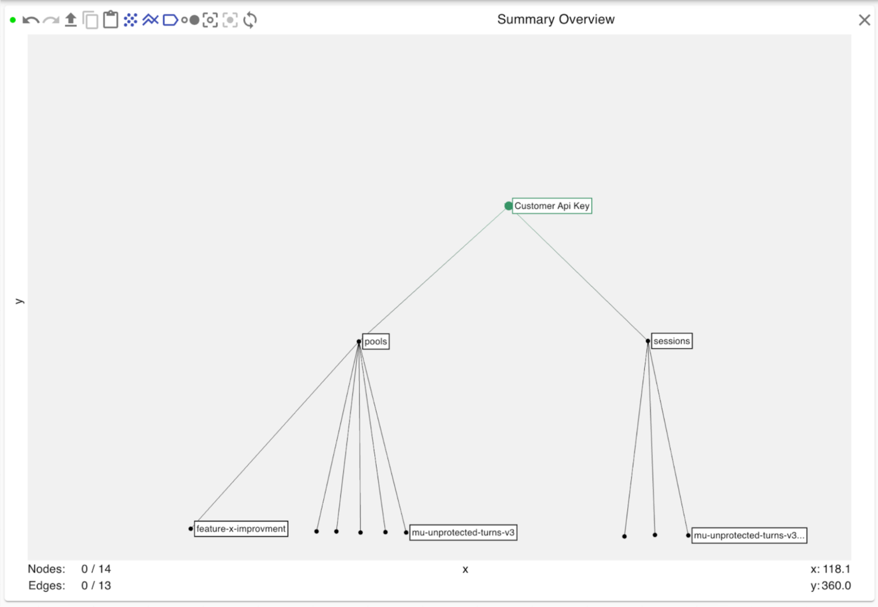Click the clipboard paste icon

(x=110, y=20)
